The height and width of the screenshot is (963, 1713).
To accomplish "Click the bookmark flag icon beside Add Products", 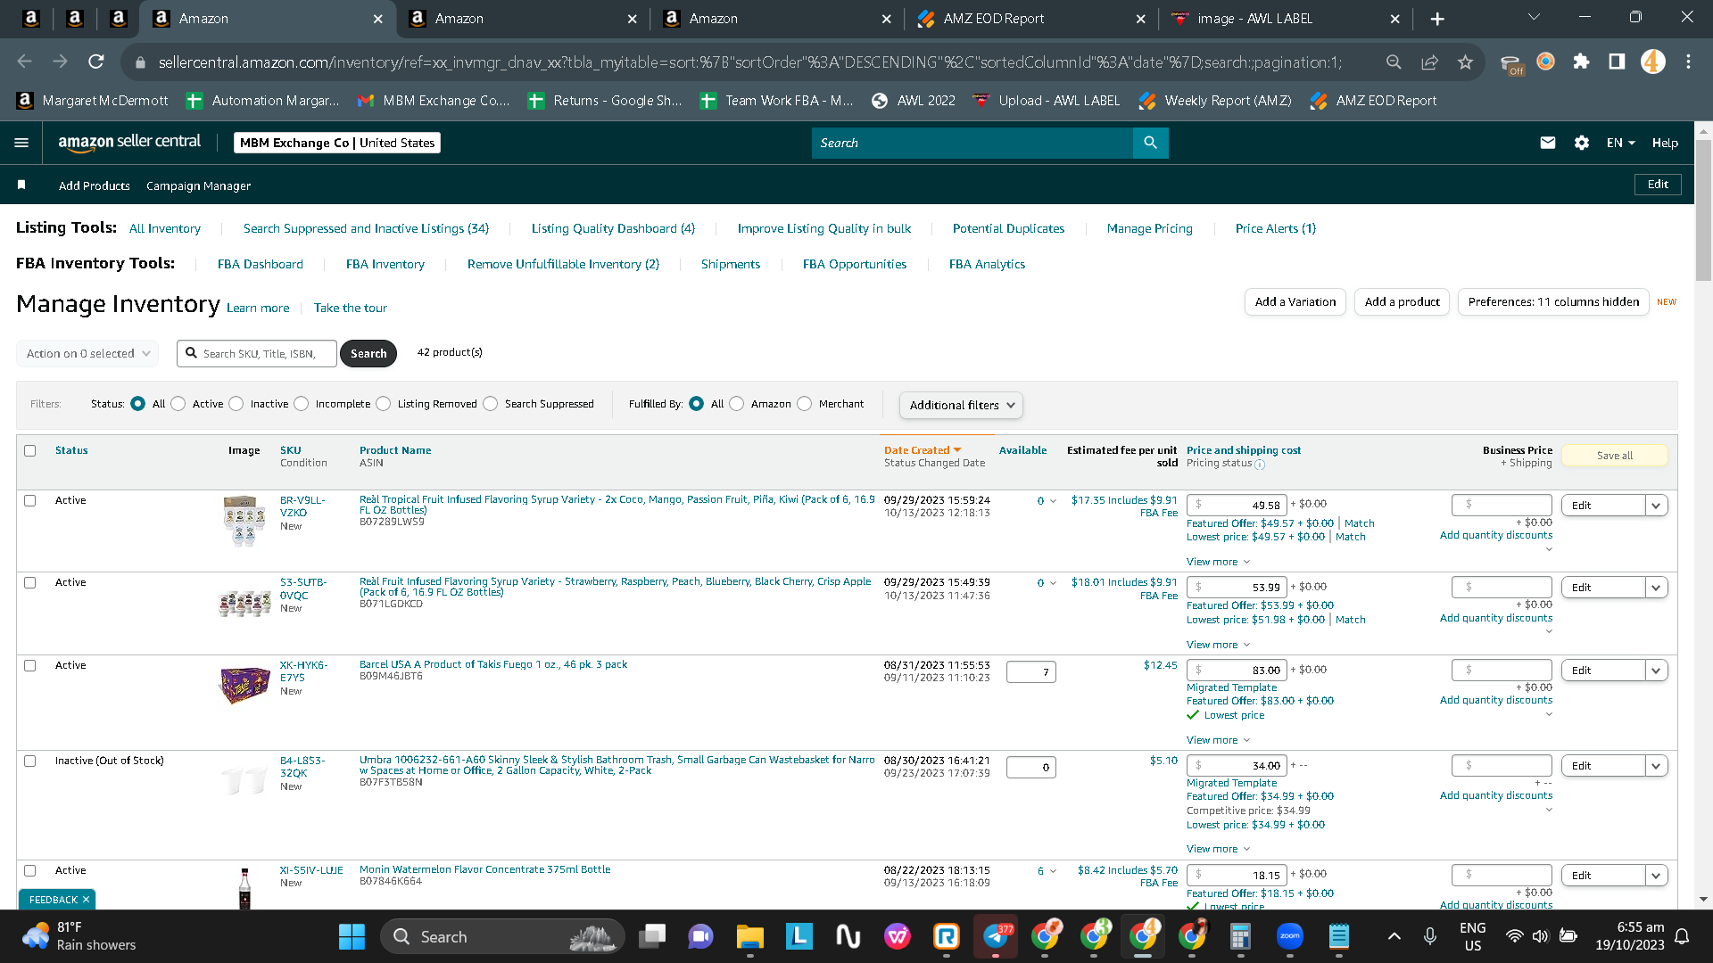I will coord(21,185).
